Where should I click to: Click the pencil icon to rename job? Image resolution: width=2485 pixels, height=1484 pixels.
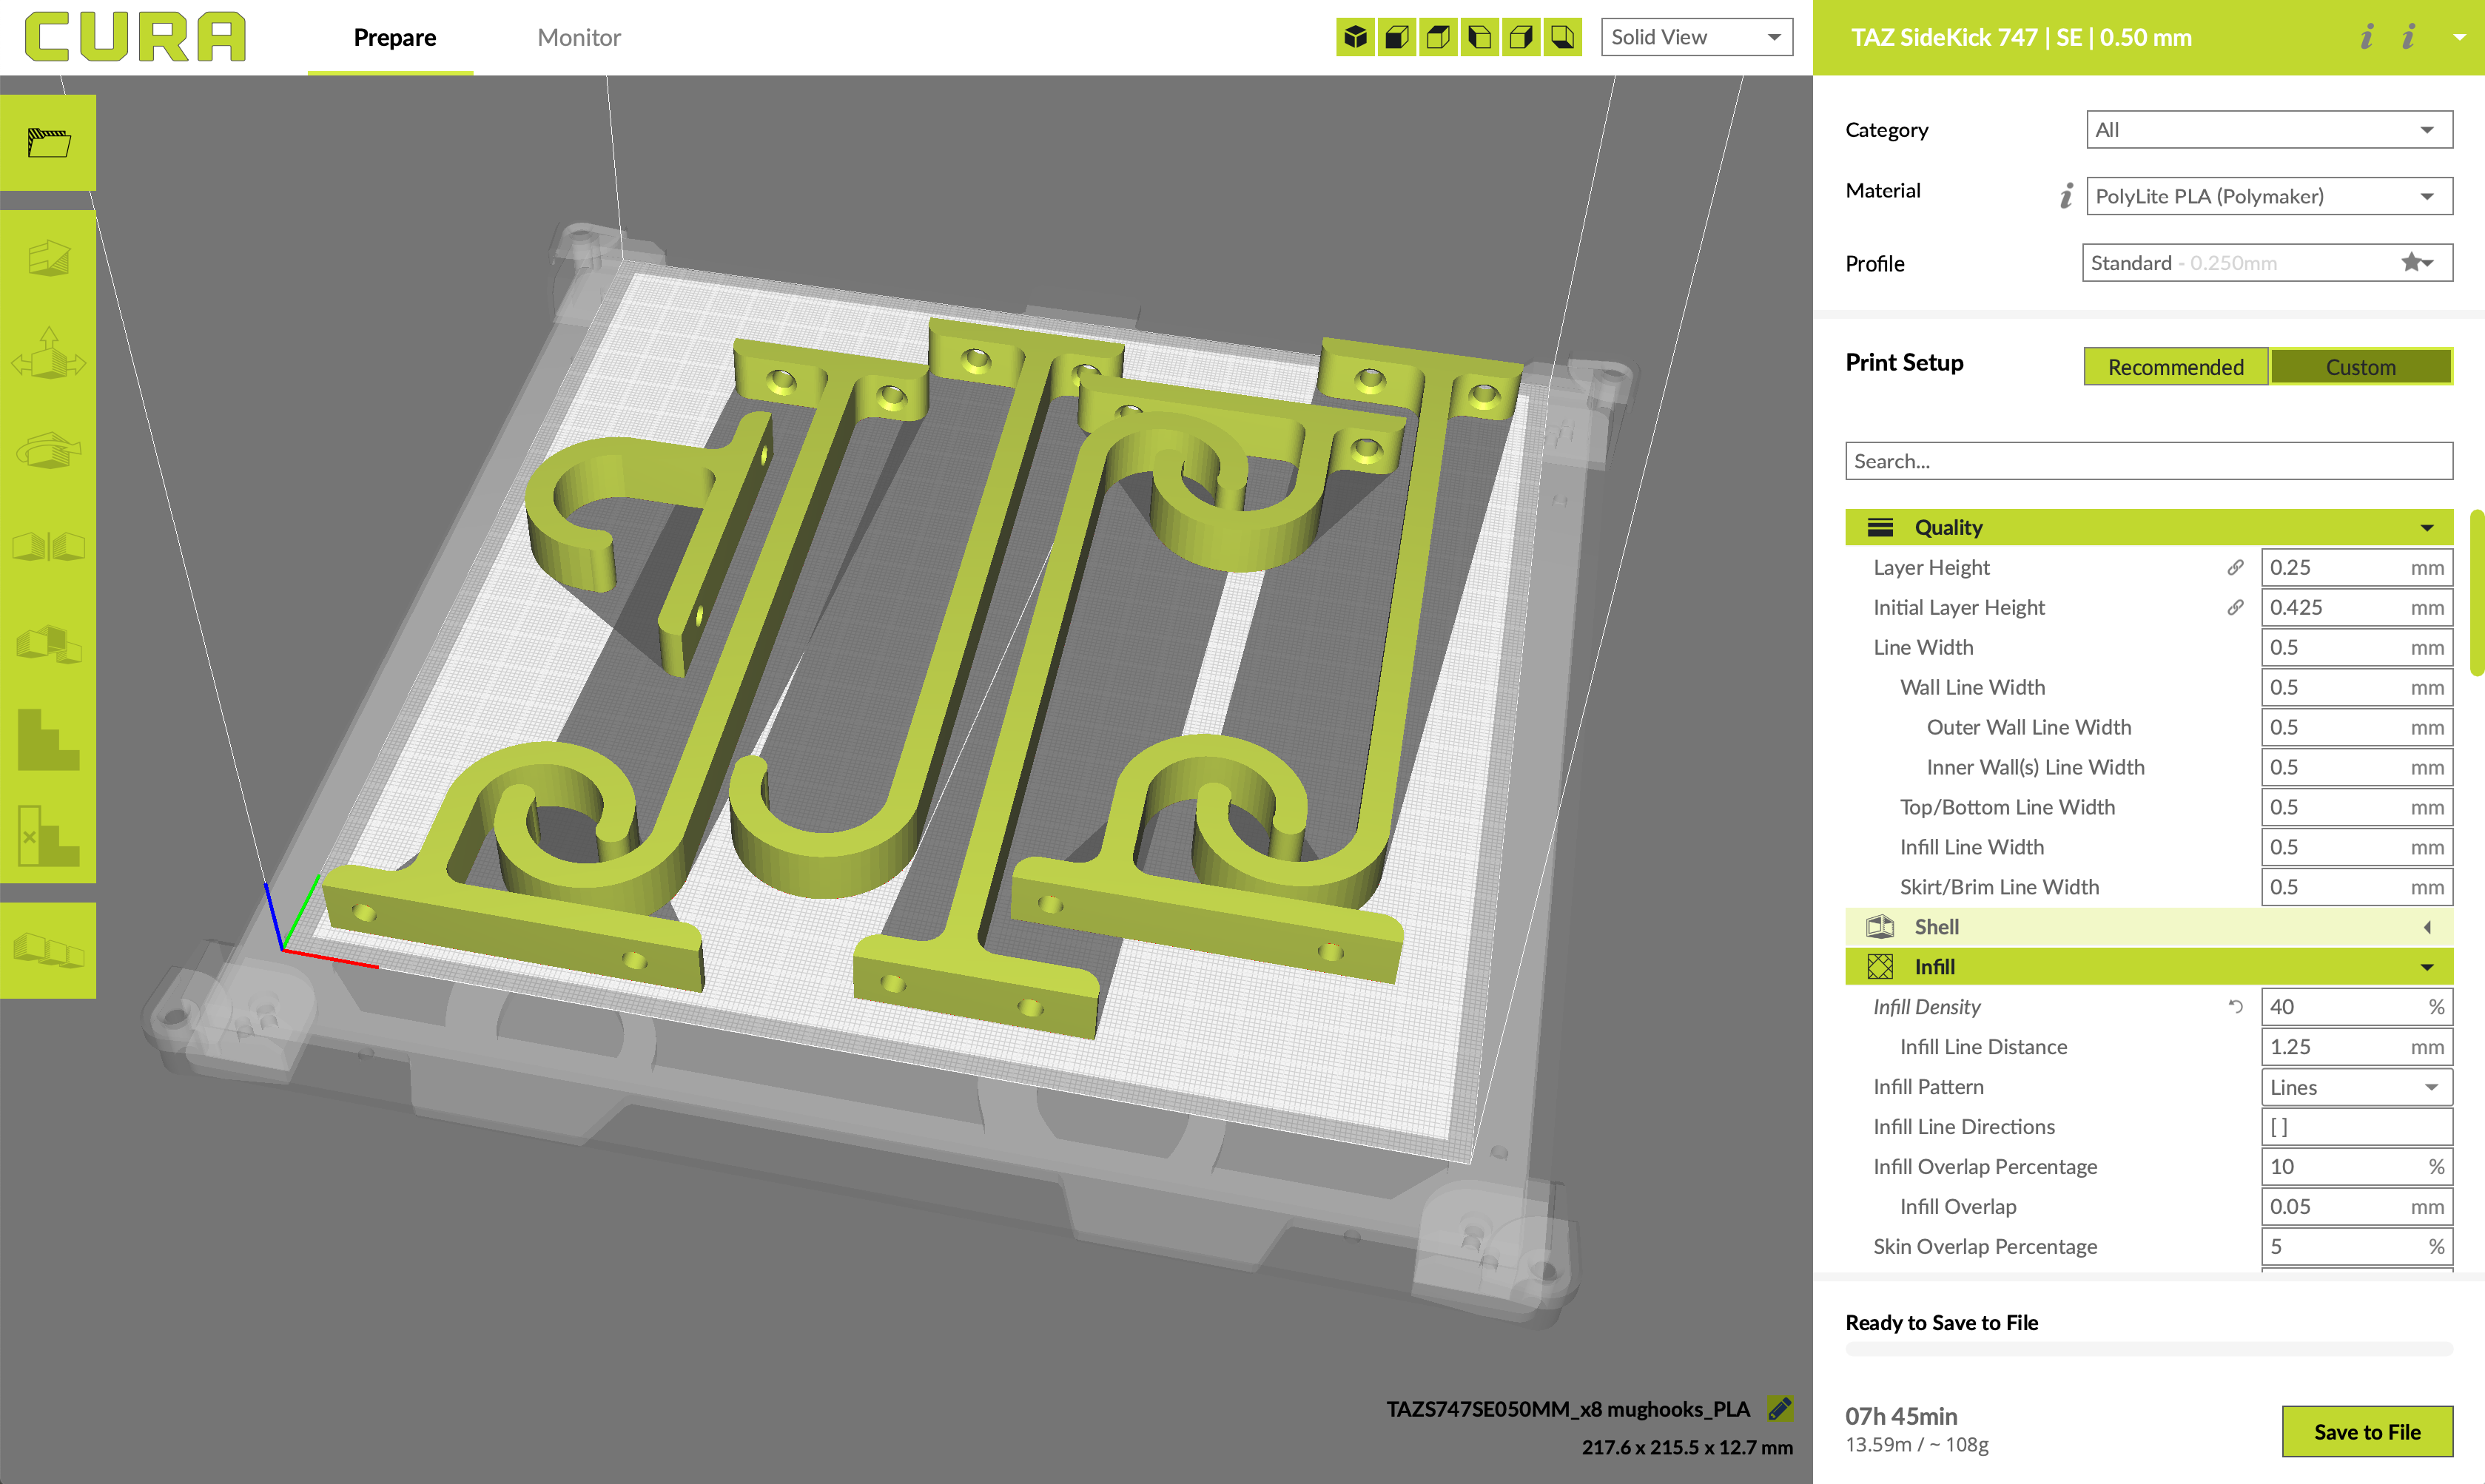point(1779,1408)
